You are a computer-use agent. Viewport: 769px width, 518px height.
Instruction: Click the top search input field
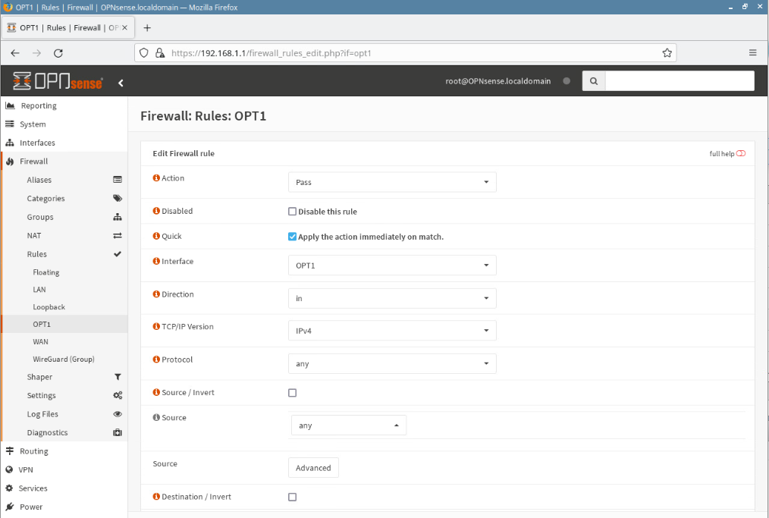tap(680, 81)
